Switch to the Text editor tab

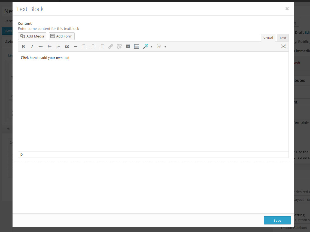point(283,38)
